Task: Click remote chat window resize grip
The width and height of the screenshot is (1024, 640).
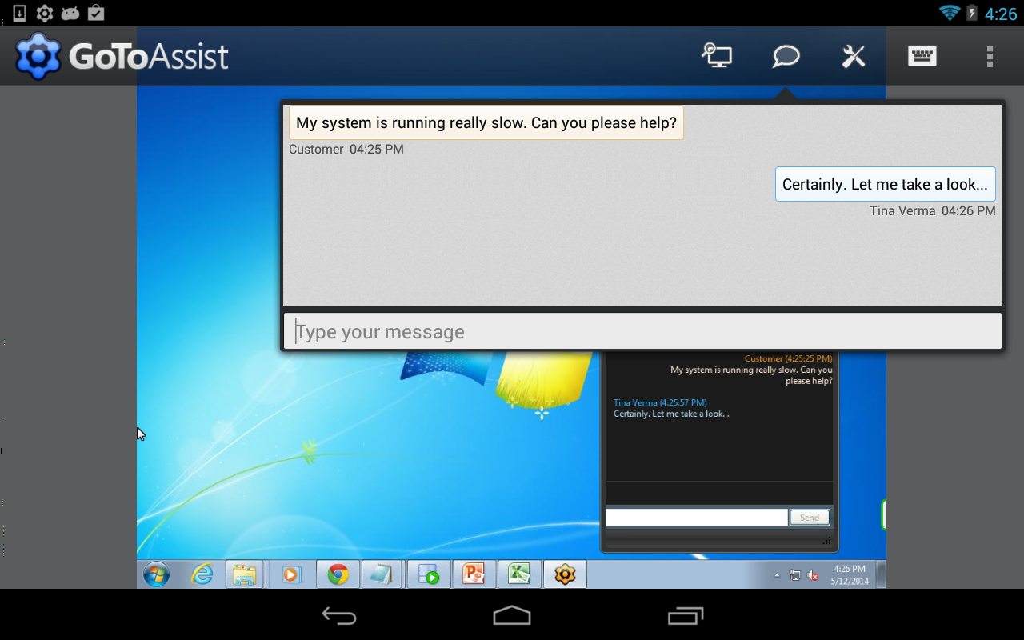Action: pos(827,542)
